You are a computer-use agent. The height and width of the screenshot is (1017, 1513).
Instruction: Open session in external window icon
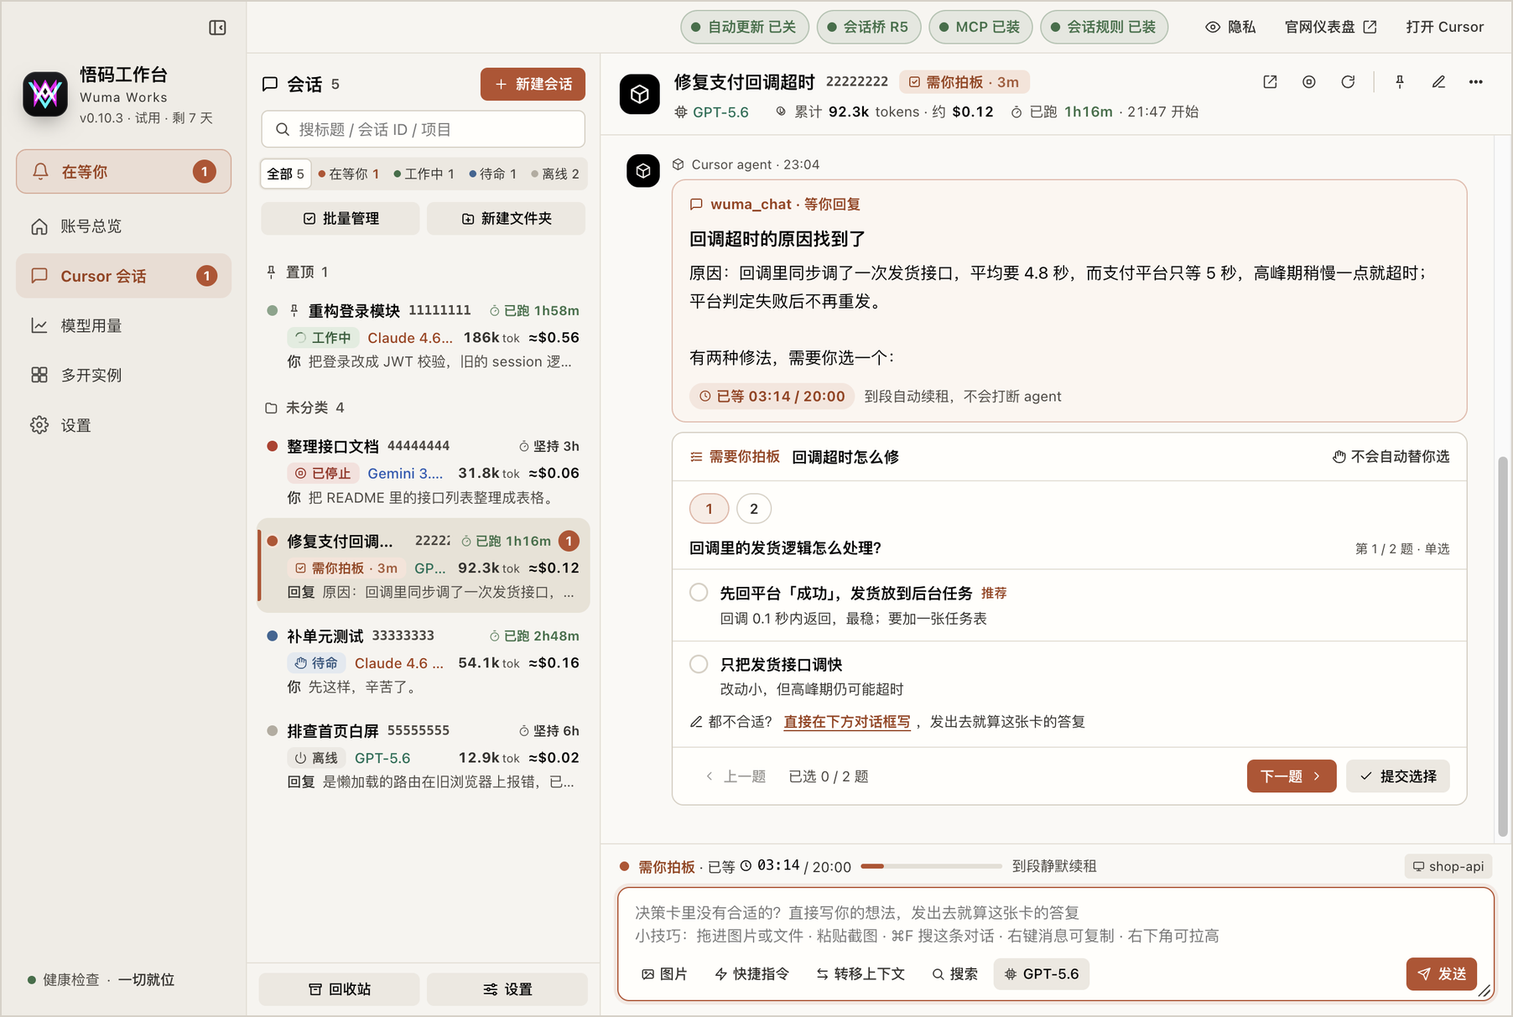point(1270,82)
